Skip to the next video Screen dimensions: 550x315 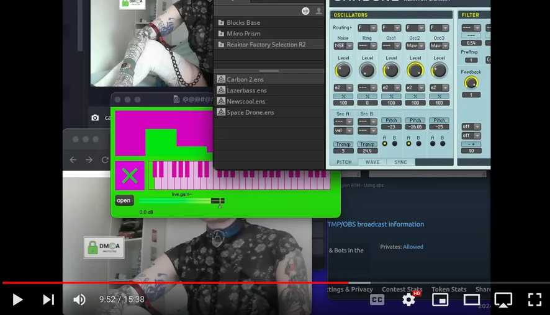pos(48,299)
